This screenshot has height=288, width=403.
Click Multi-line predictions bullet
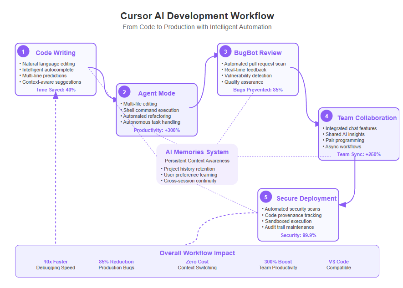(x=43, y=76)
